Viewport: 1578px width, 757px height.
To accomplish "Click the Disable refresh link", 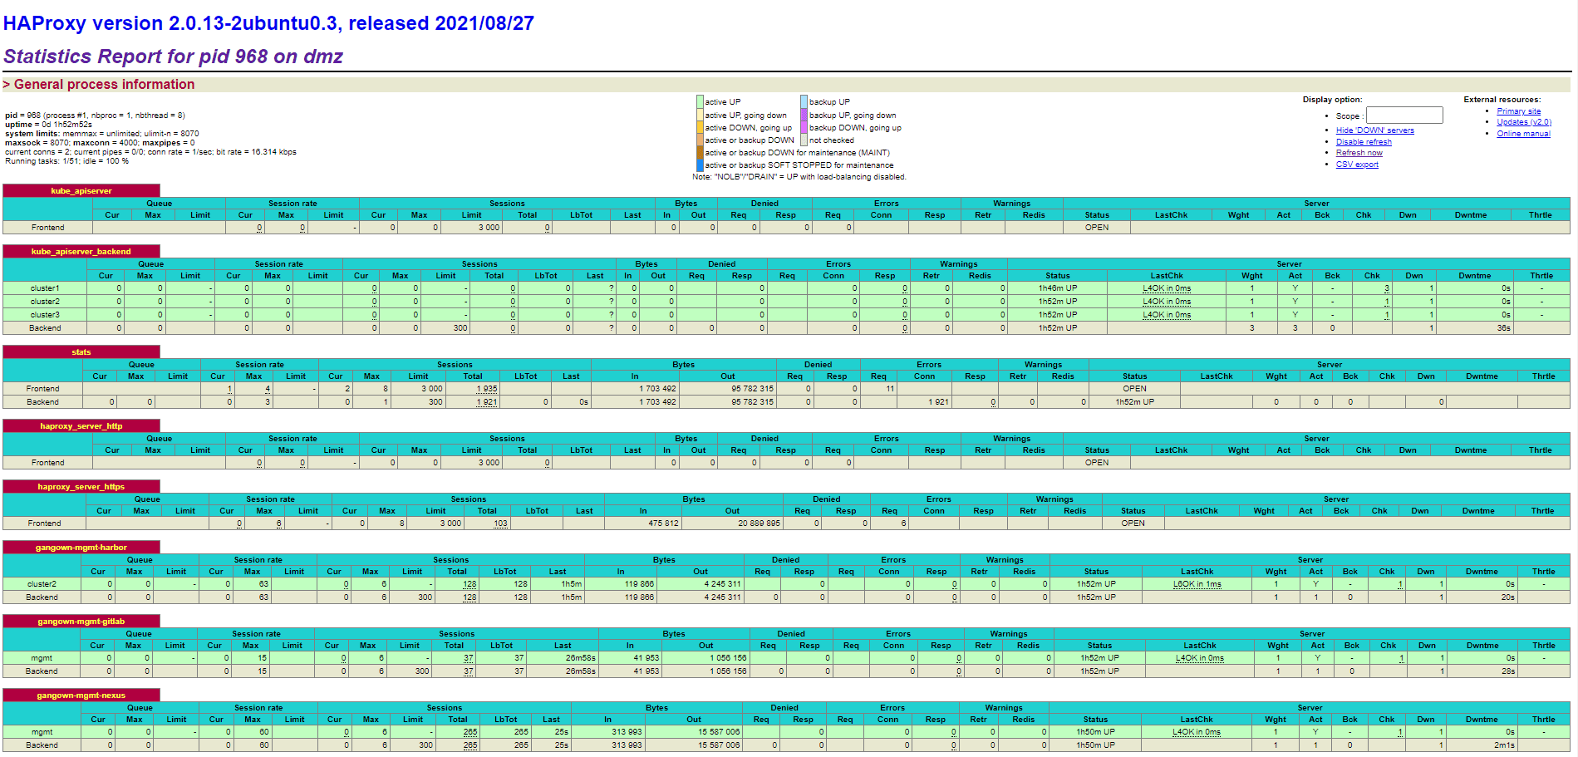I will click(x=1363, y=142).
